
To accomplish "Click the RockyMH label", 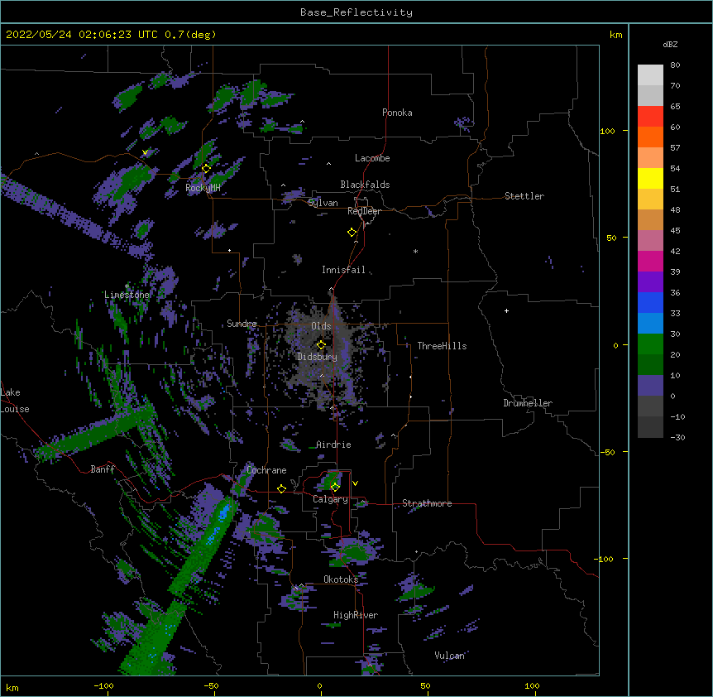I will point(203,188).
